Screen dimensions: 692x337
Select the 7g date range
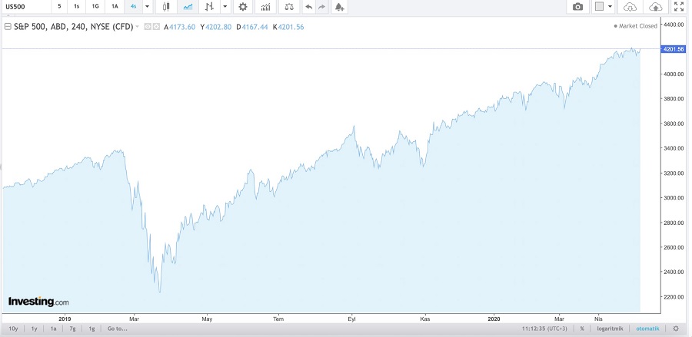point(73,329)
